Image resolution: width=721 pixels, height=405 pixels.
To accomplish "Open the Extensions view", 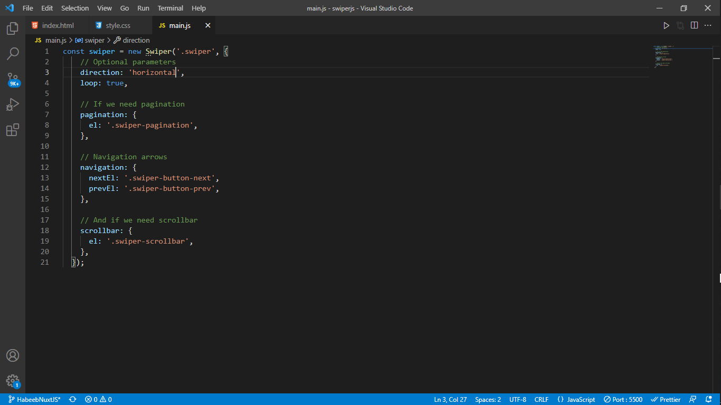I will (13, 130).
